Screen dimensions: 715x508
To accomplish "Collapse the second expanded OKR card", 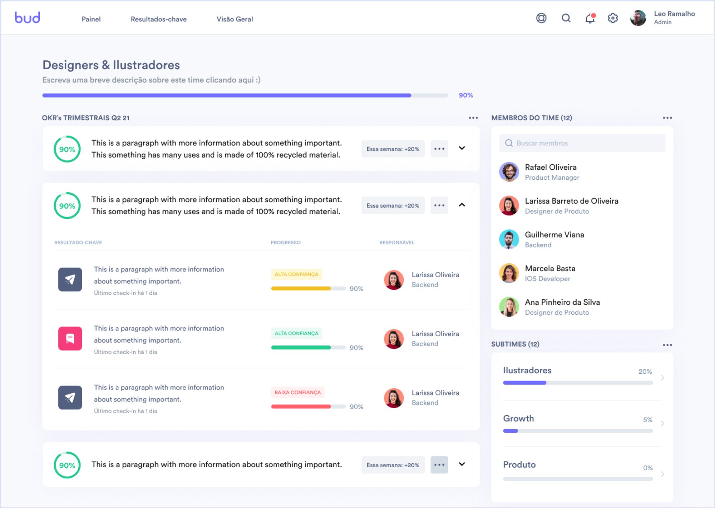I will click(462, 205).
